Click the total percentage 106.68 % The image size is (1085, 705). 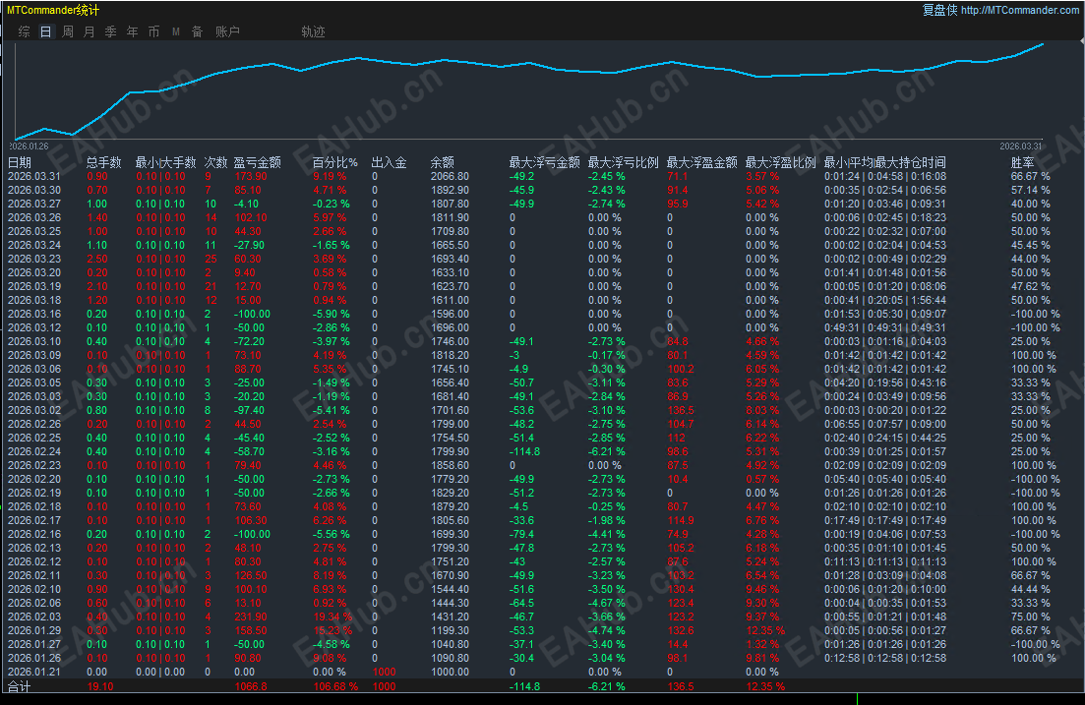click(x=335, y=687)
